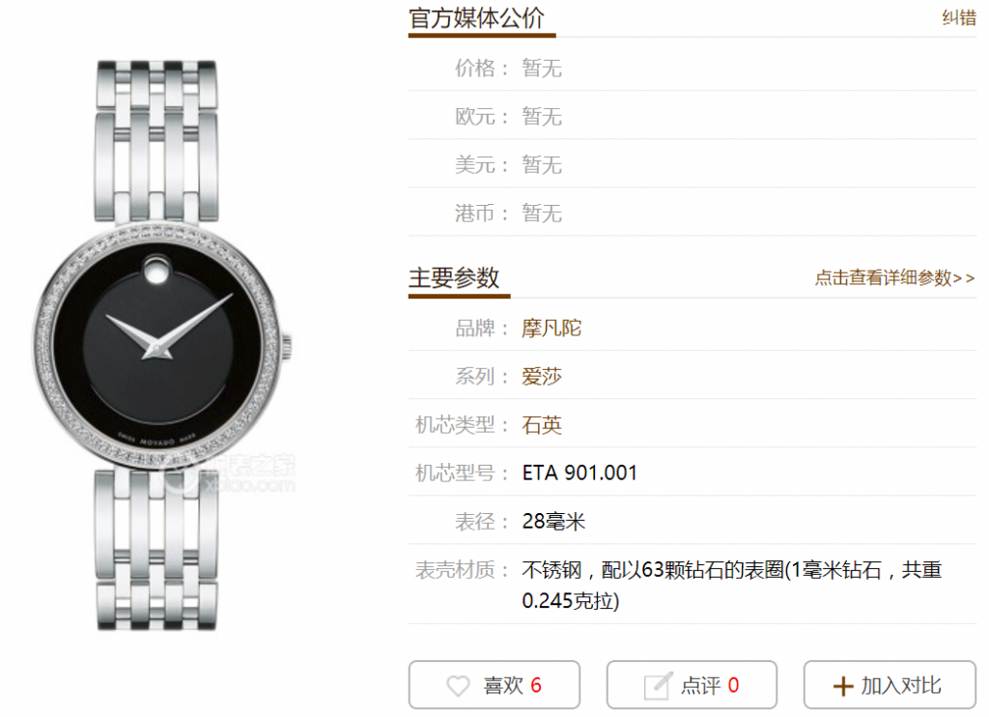Click the Movado watch product image
The height and width of the screenshot is (717, 989).
(x=161, y=346)
